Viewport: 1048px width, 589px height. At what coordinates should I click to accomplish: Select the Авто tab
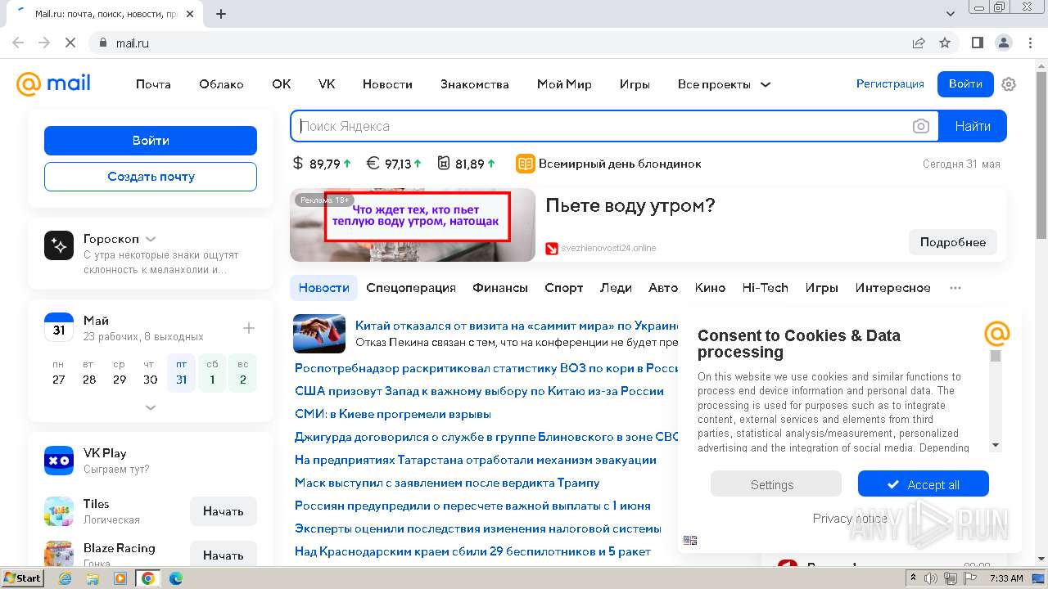point(663,288)
